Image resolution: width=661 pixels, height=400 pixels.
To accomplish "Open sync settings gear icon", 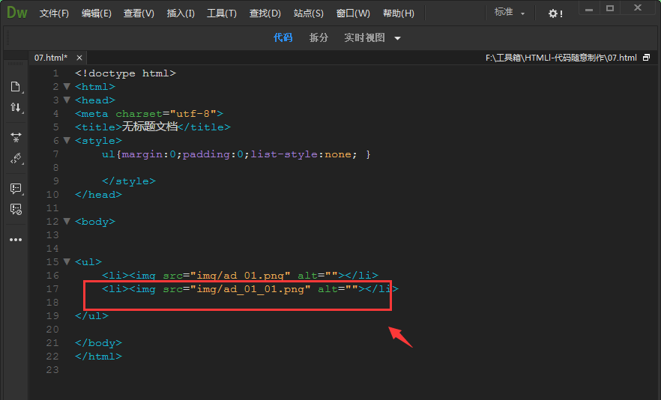I will (555, 13).
